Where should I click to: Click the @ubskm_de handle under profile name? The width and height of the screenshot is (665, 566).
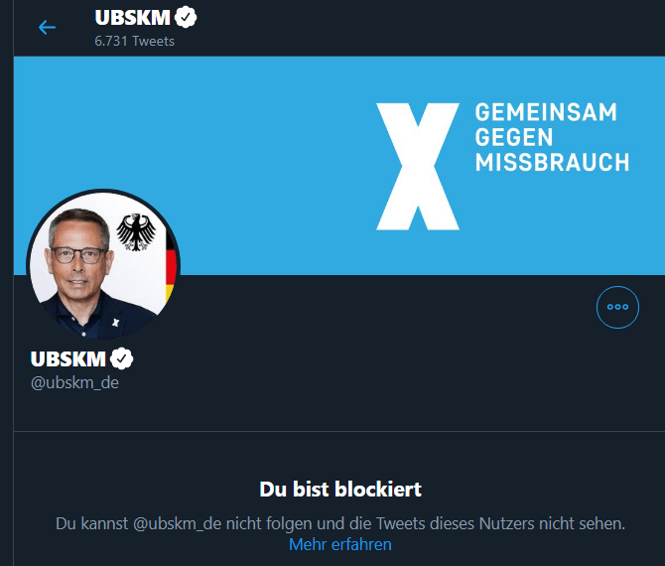[x=74, y=382]
